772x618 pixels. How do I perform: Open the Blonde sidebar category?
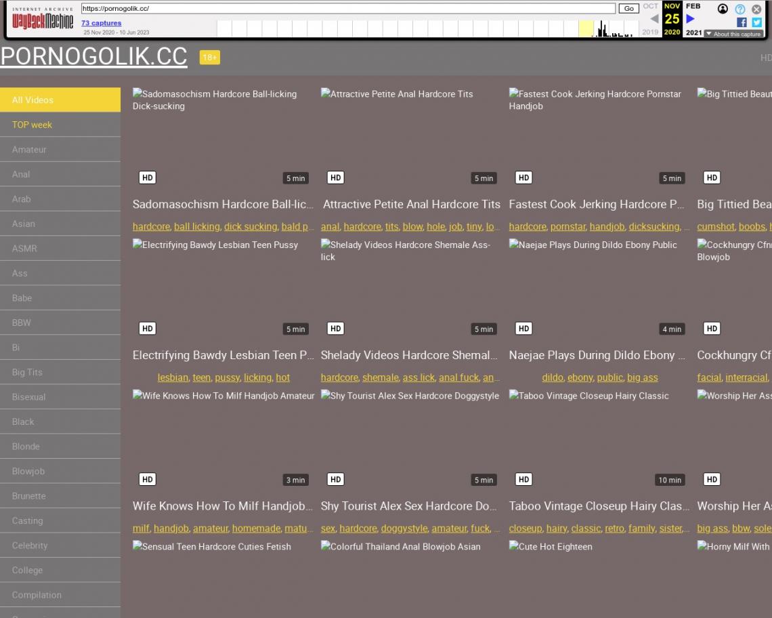(60, 447)
